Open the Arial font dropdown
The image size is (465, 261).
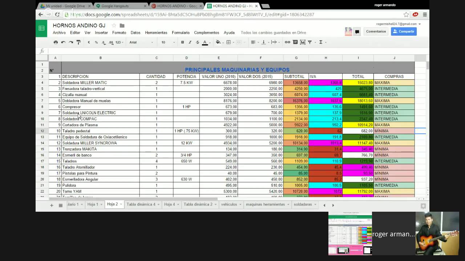coord(141,42)
